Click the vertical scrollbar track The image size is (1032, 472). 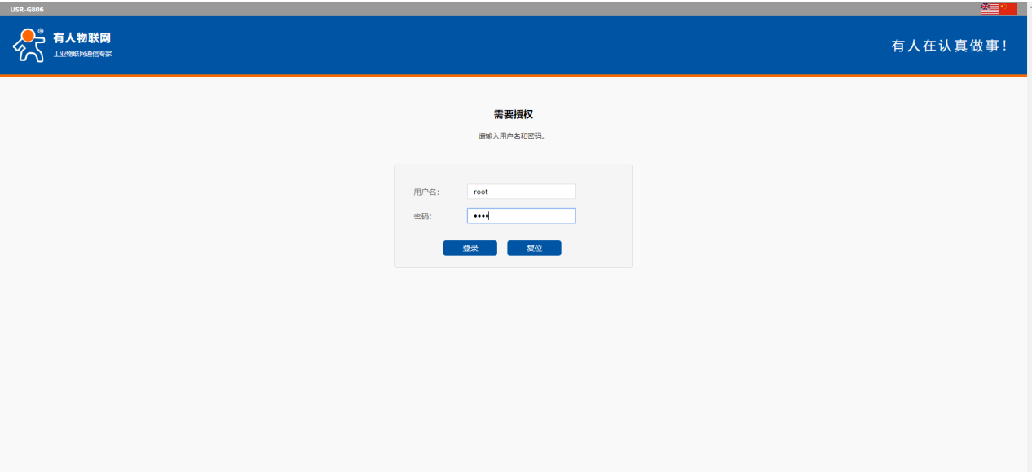(1029, 245)
